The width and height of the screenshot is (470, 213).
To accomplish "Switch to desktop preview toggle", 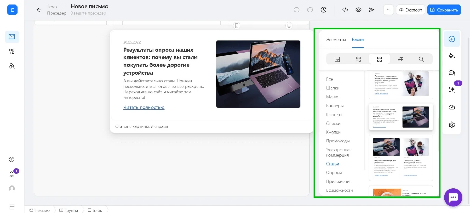I will click(x=289, y=25).
